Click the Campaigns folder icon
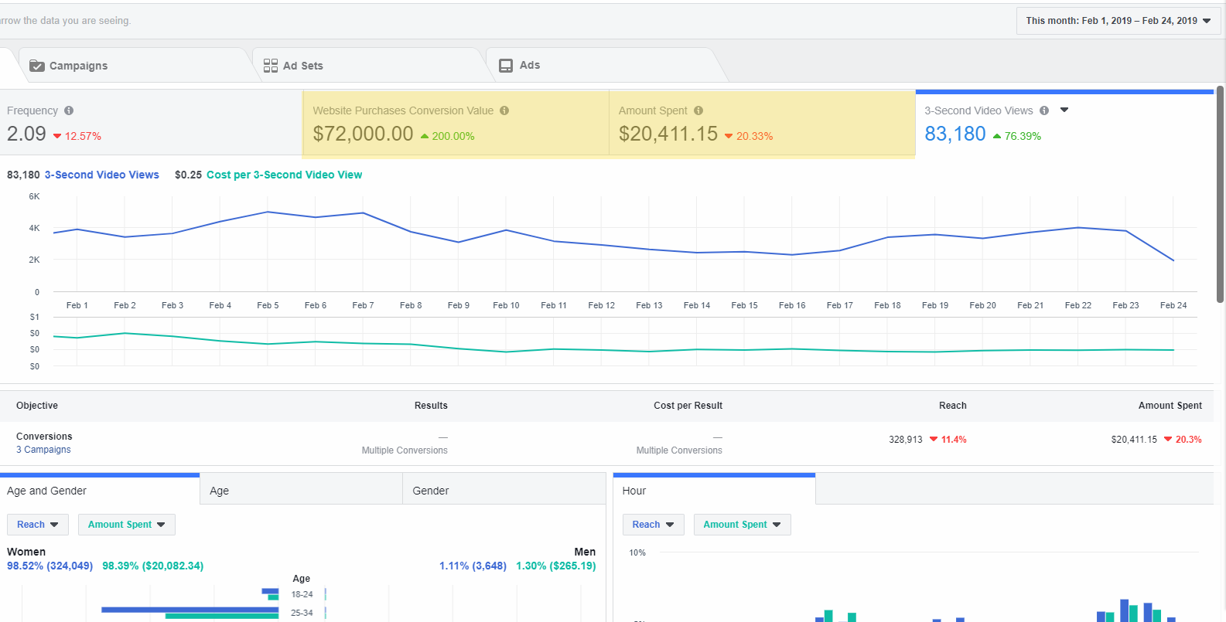This screenshot has width=1226, height=622. pyautogui.click(x=37, y=66)
